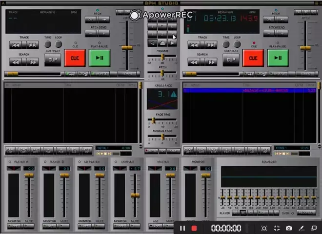Click Clear List under the right playlist
Screen dimensions: 322x234
[x=189, y=150]
